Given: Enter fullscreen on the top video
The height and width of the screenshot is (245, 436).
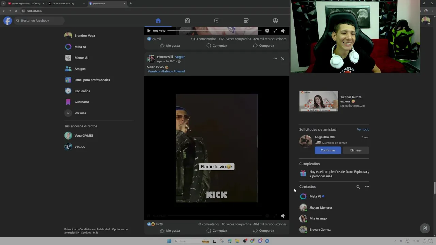Looking at the screenshot, I should click(x=275, y=31).
